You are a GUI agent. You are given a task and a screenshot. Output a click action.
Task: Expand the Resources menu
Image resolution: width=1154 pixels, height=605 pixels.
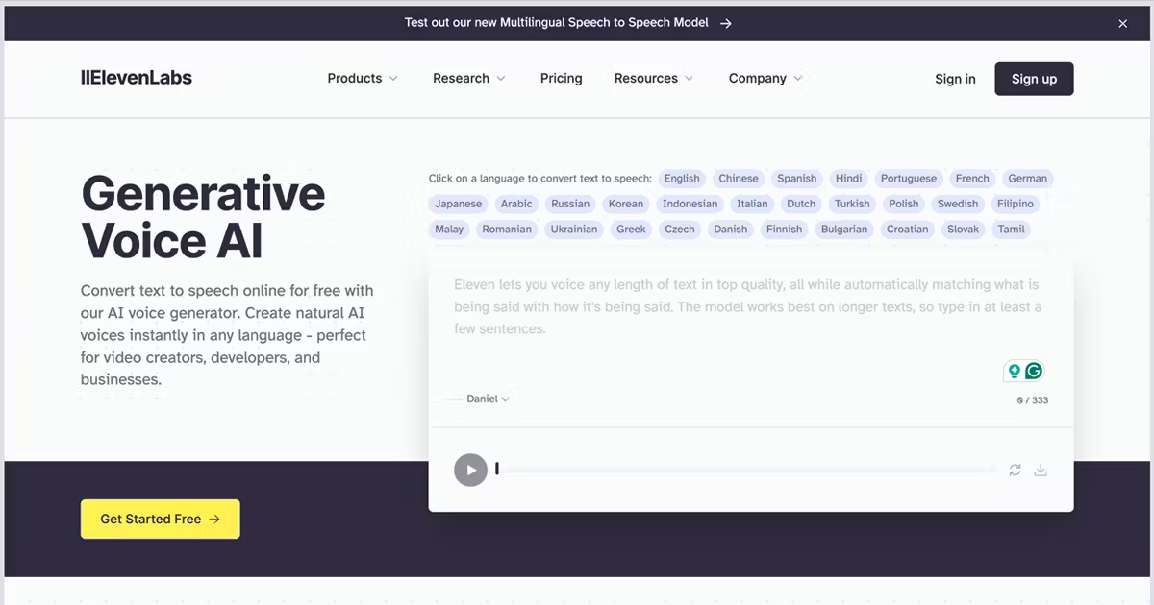click(653, 78)
